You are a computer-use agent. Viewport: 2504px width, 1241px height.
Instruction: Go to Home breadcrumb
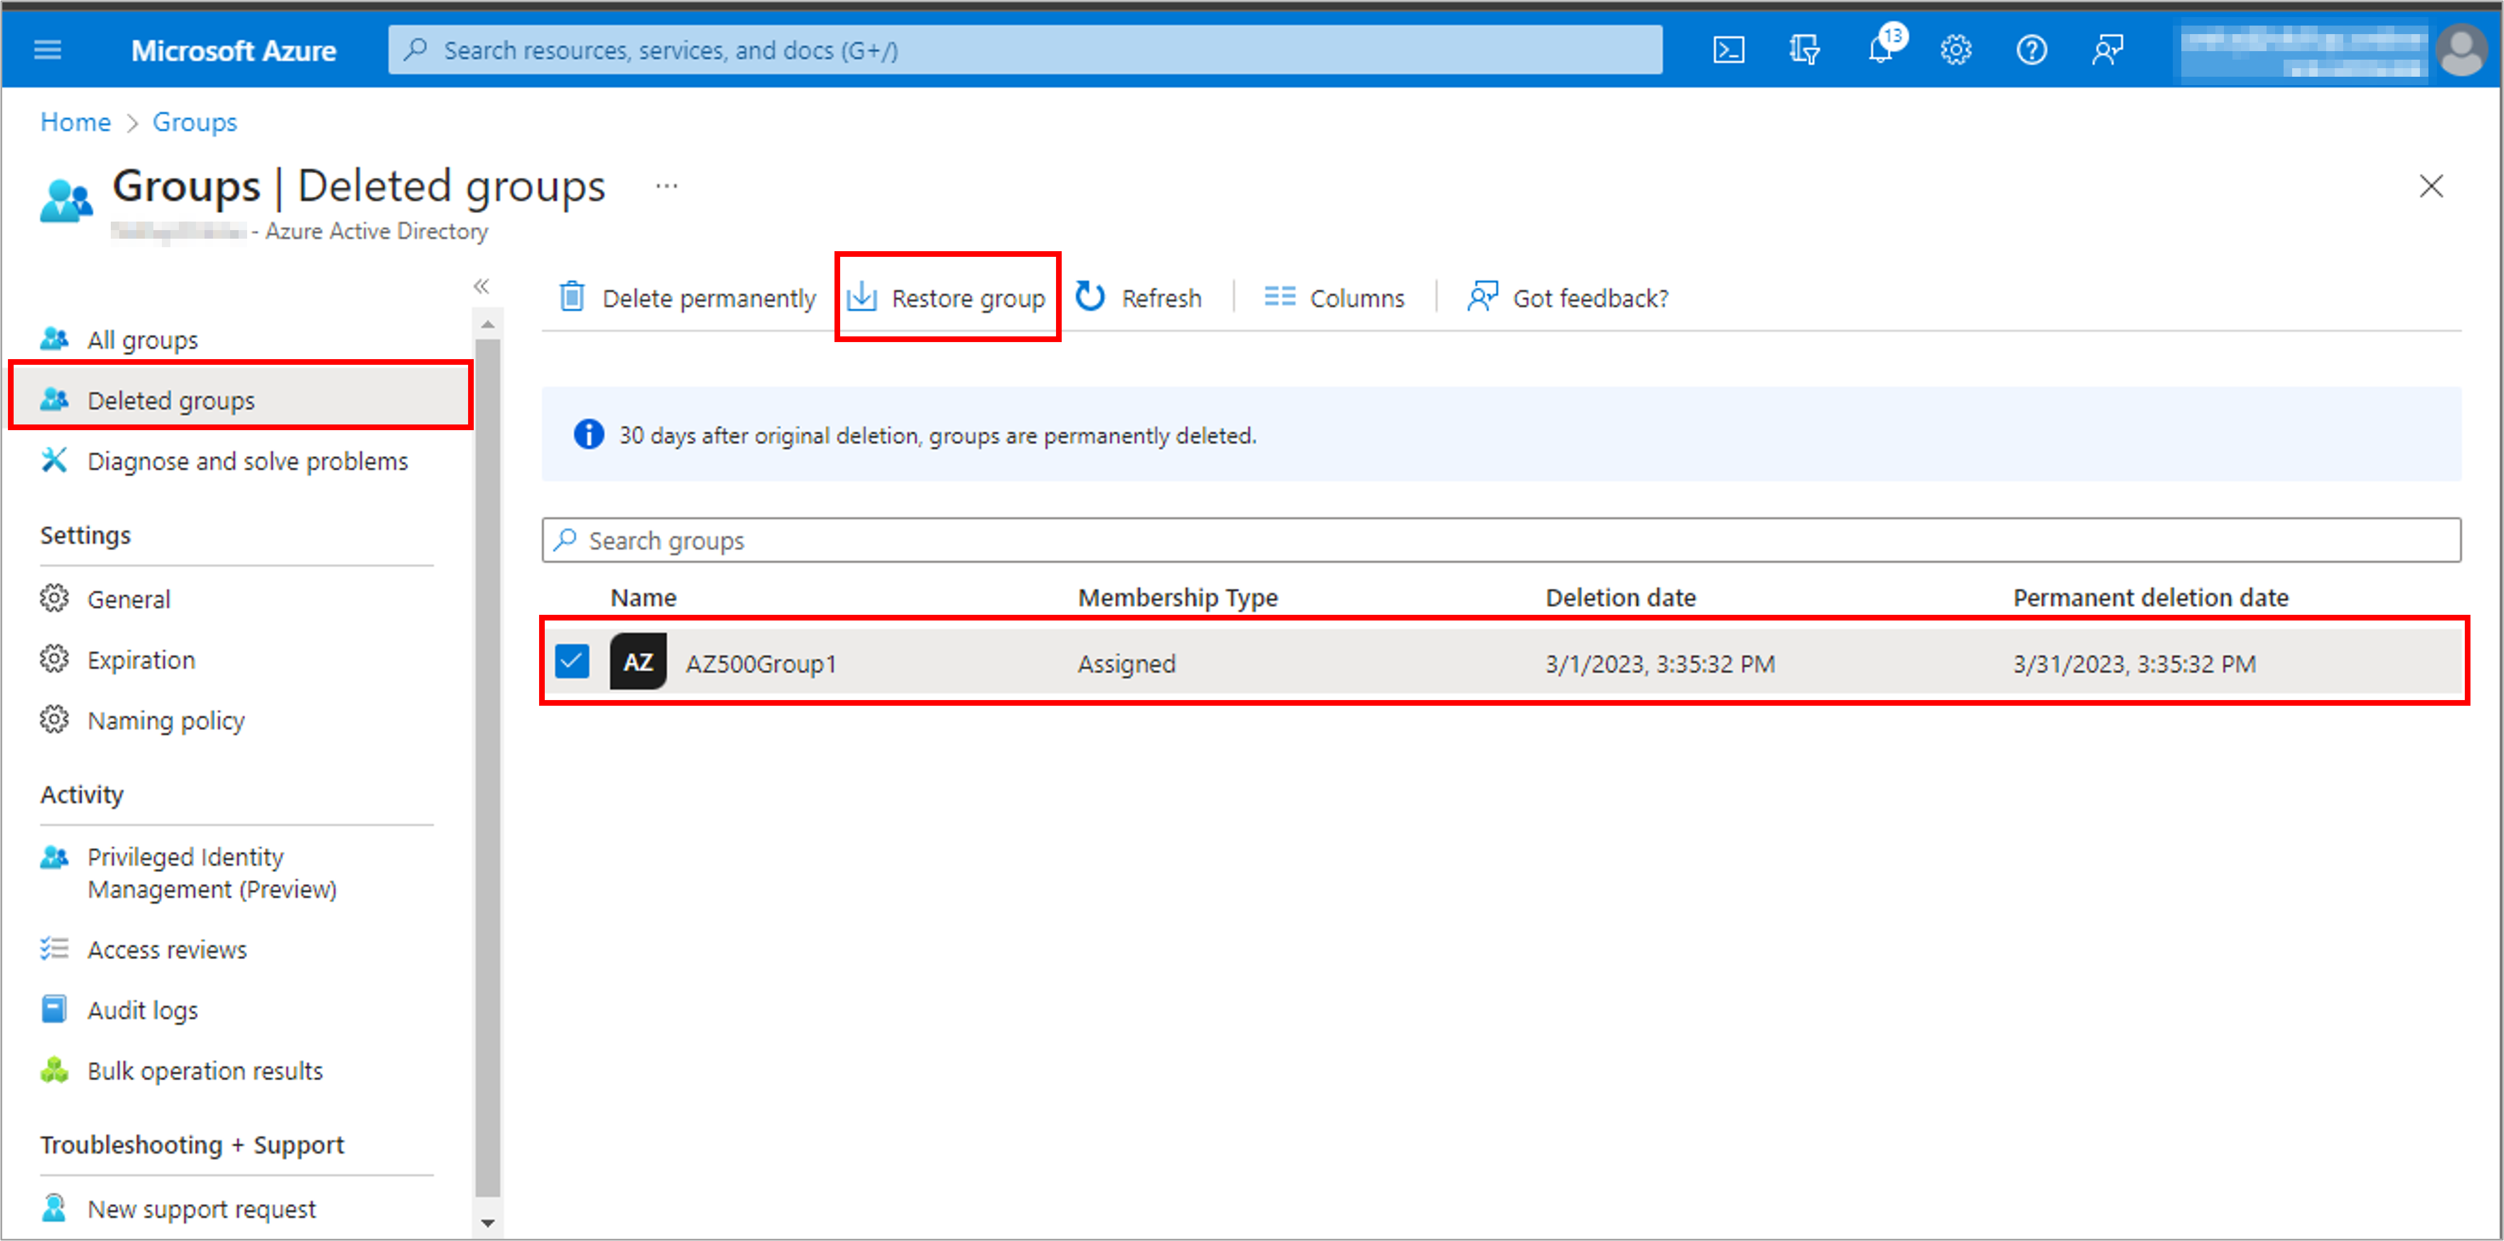coord(76,122)
